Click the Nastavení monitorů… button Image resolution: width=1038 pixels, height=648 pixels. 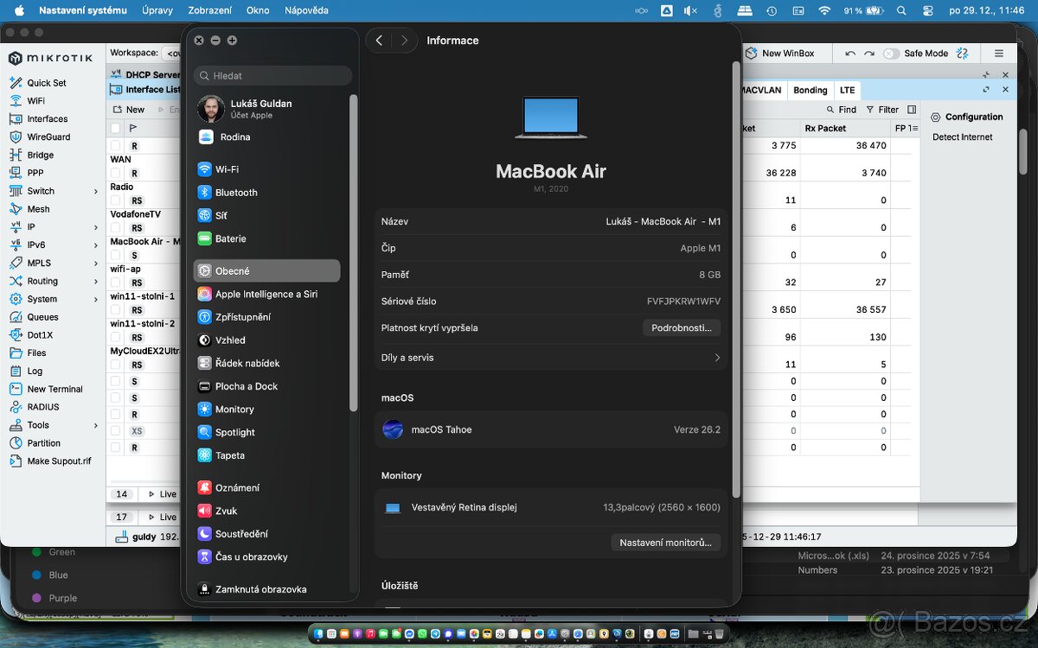(665, 543)
